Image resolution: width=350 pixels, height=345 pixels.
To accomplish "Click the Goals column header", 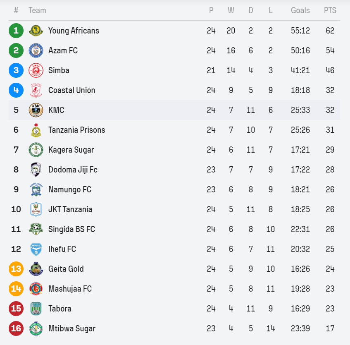I will tap(300, 10).
